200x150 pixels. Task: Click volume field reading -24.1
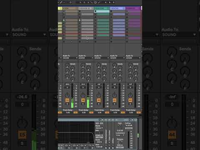pos(83,84)
